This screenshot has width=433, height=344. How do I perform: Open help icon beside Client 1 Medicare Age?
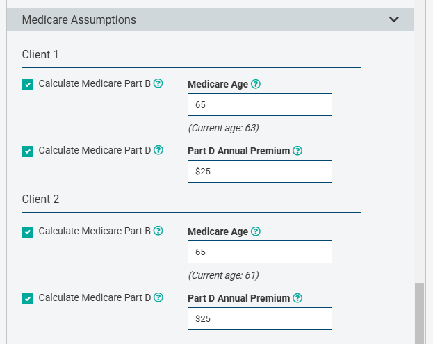coord(256,84)
